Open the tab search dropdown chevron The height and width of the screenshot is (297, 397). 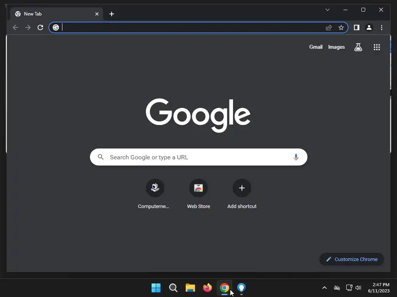click(327, 10)
